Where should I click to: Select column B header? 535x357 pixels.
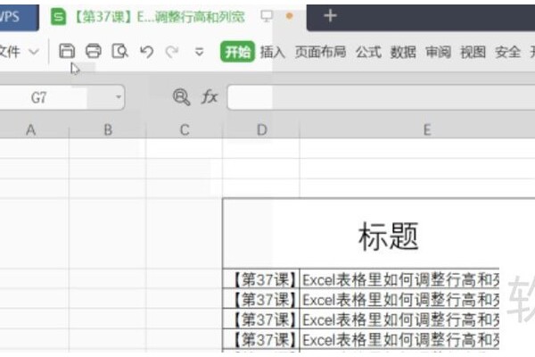coord(108,129)
